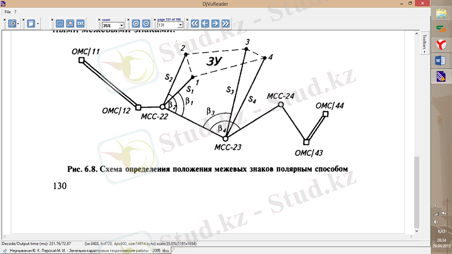Close the zoom toolbar with its x
Image resolution: width=452 pixels, height=254 pixels.
tap(99, 20)
